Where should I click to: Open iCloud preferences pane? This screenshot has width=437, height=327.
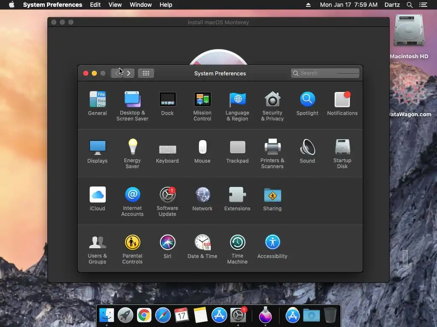97,199
